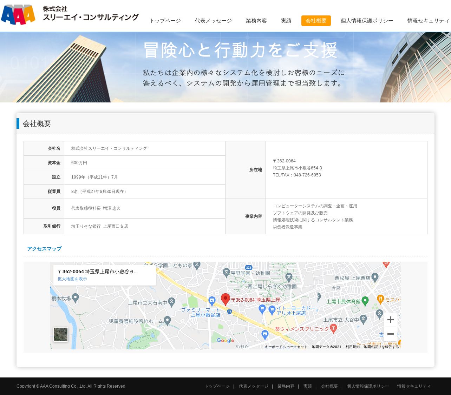Click the 葵ウィメンズクリニック hospital marker
Image resolution: width=451 pixels, height=395 pixels.
click(x=334, y=328)
